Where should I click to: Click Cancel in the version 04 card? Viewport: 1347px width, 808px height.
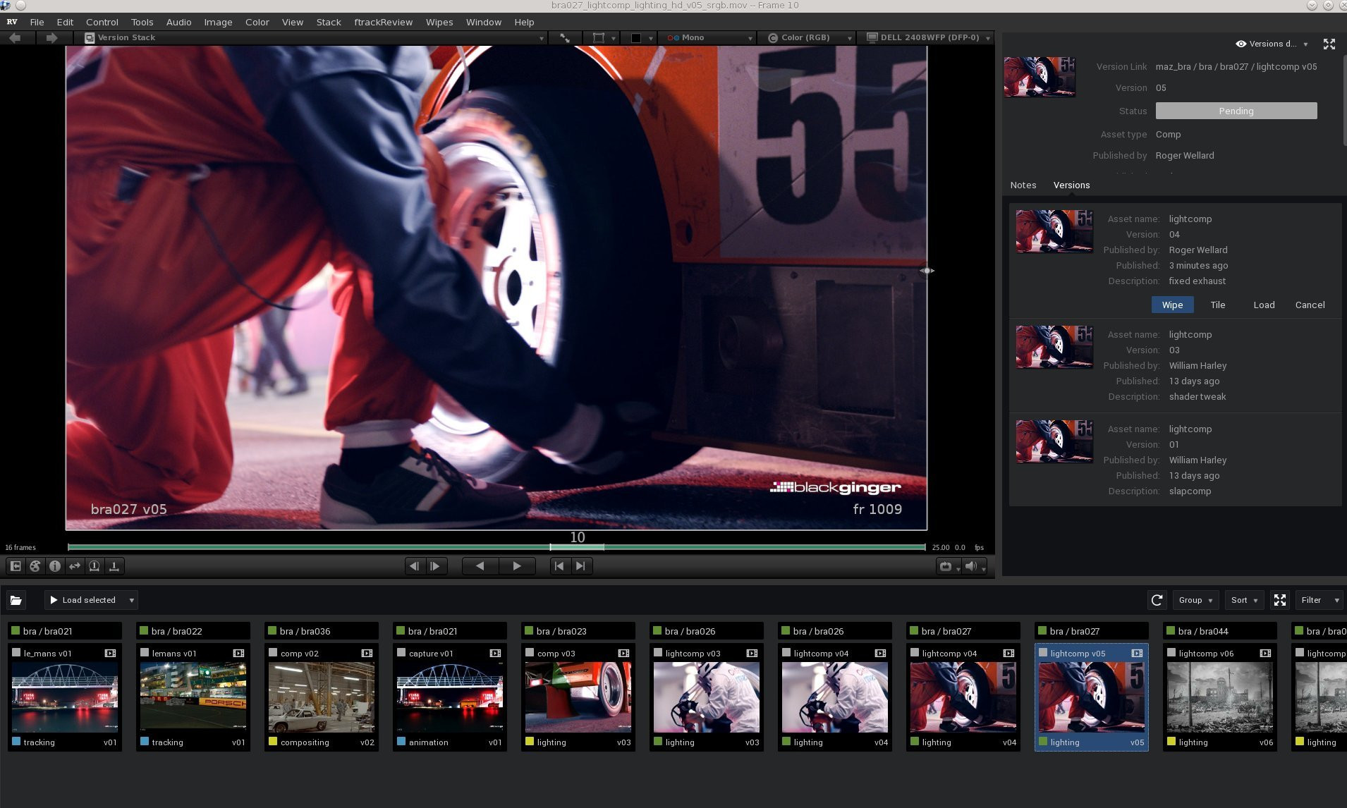point(1310,305)
